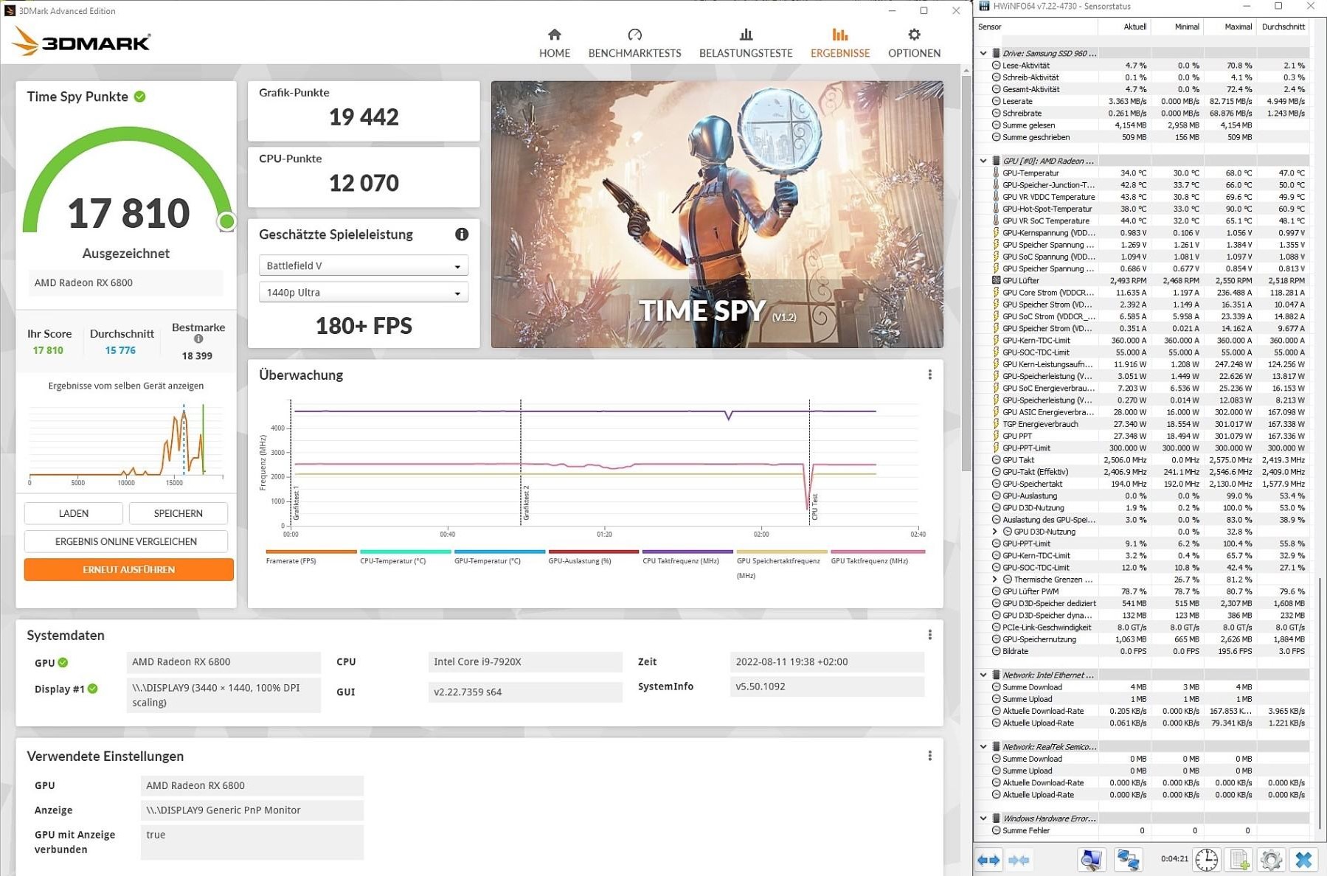Click the HWiNFO64 title bar app icon
The height and width of the screenshot is (876, 1327).
pyautogui.click(x=984, y=7)
